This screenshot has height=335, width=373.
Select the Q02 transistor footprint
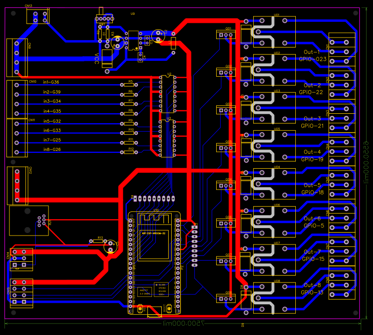pos(226,72)
